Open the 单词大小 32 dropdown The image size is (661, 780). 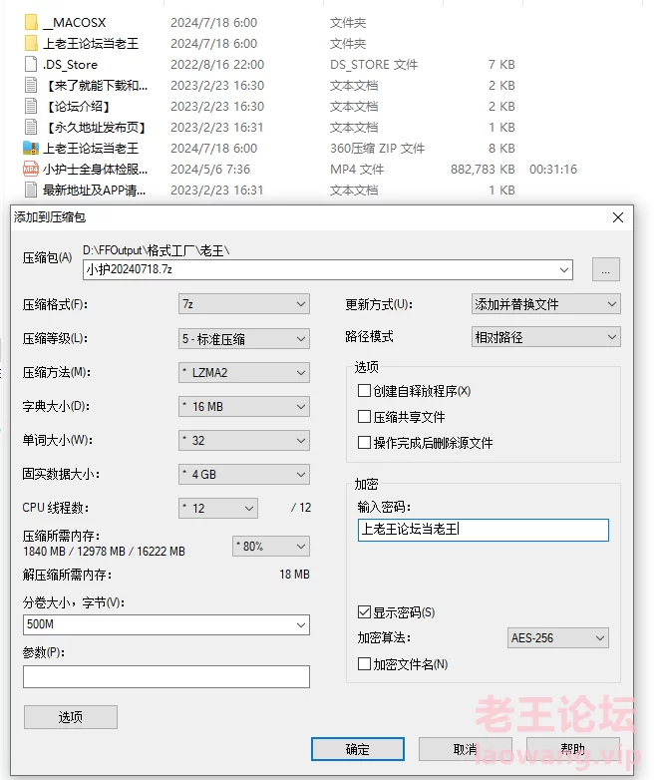click(243, 440)
